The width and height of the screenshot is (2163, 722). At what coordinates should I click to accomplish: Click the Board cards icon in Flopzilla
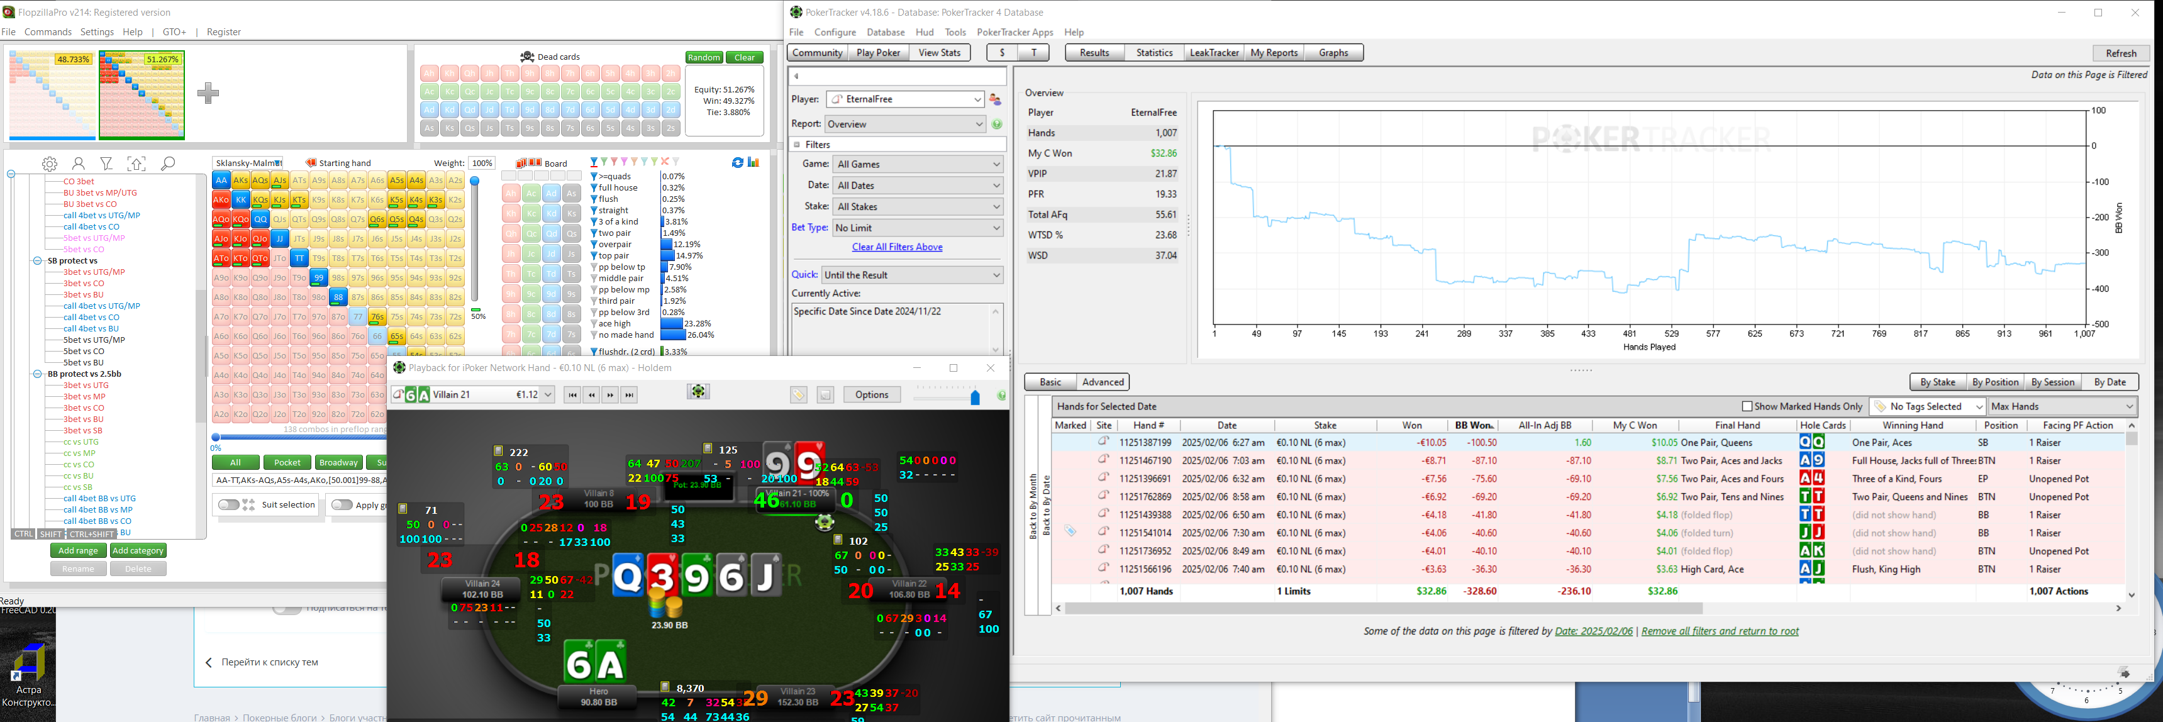[x=528, y=163]
